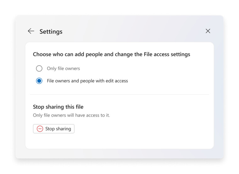Click the divider line between the two sections
Viewport: 239px width, 174px height.
click(x=119, y=94)
